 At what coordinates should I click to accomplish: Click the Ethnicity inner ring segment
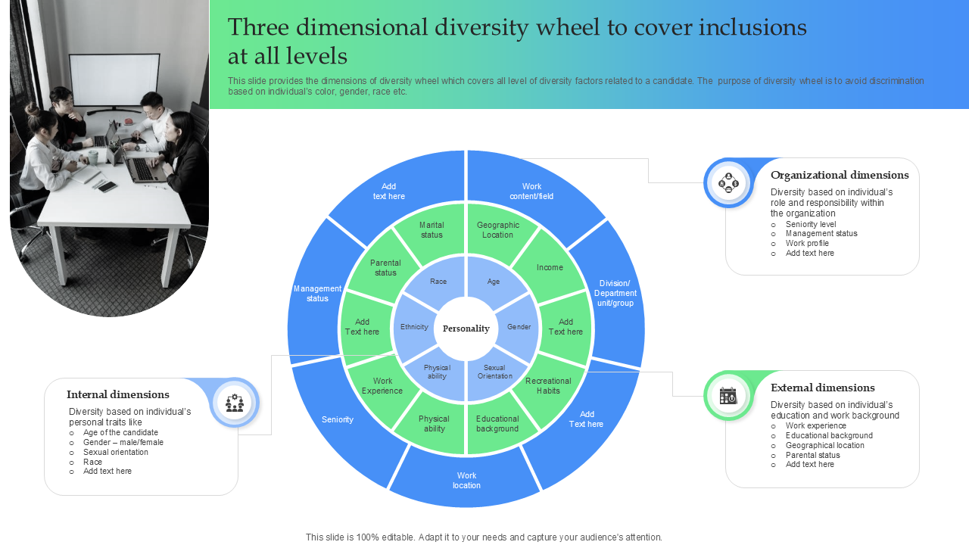(x=414, y=327)
